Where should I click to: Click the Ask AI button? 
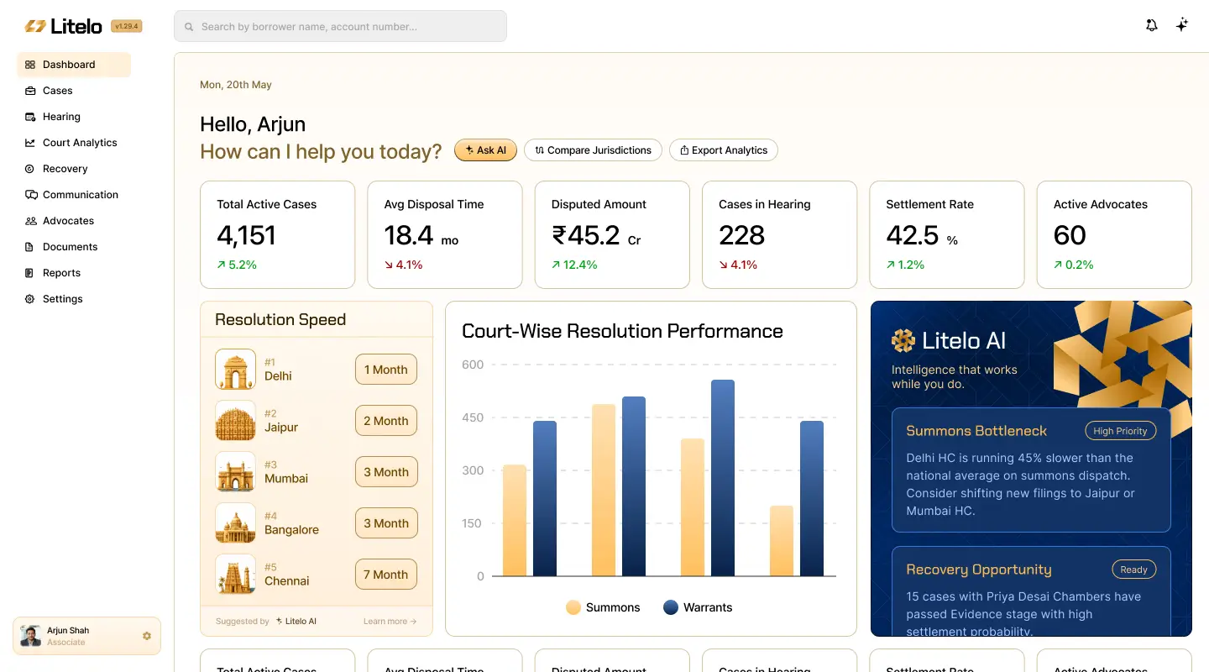coord(485,150)
